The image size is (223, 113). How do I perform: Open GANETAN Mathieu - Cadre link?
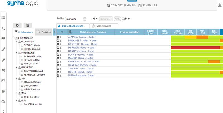tap(82, 65)
